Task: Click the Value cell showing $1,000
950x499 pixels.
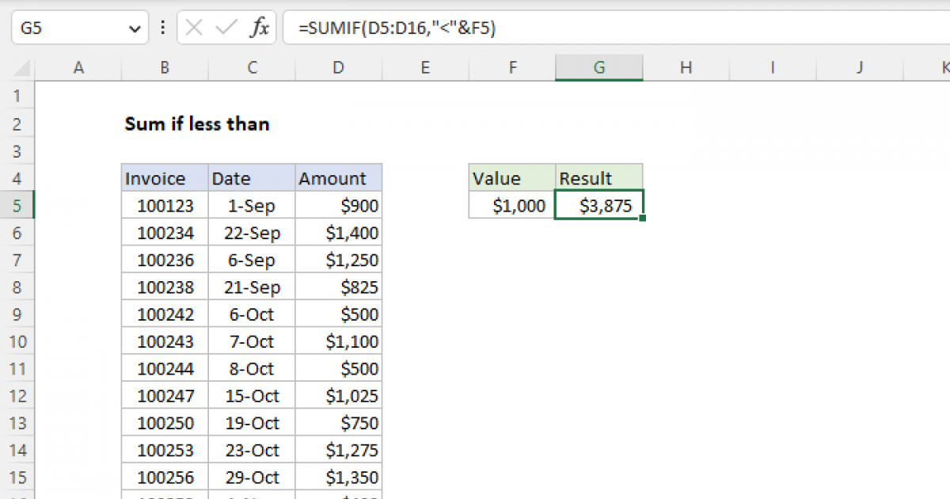Action: (x=512, y=206)
